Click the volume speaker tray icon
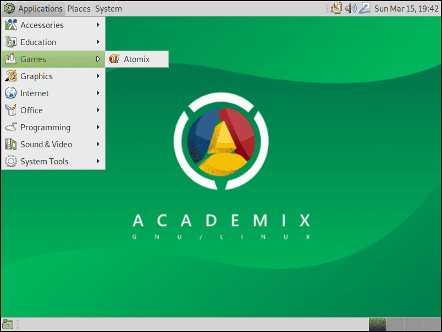This screenshot has width=442, height=332. click(351, 8)
